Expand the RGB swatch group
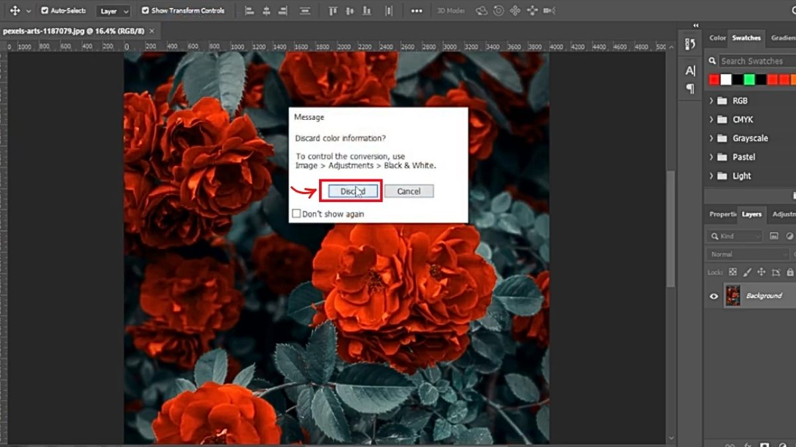This screenshot has height=447, width=796. tap(712, 101)
